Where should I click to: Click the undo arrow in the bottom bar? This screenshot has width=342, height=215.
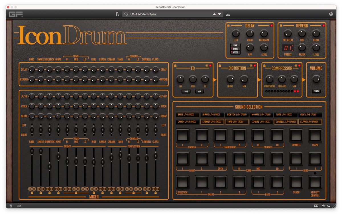[323, 206]
